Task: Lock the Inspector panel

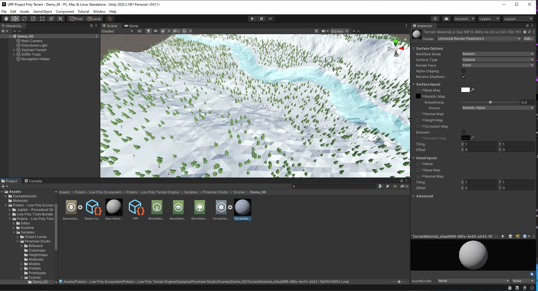Action: 527,25
